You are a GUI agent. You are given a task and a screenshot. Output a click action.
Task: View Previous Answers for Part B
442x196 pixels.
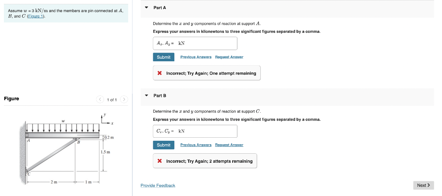(196, 145)
